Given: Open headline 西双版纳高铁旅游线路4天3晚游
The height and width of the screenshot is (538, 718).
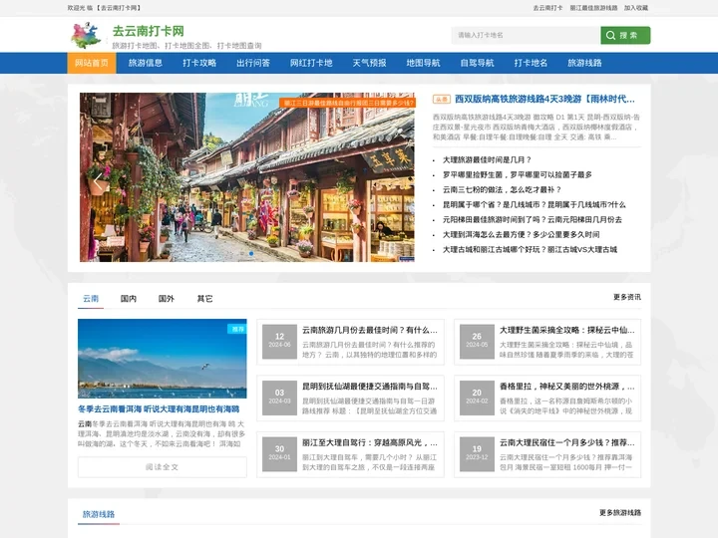Looking at the screenshot, I should (544, 99).
